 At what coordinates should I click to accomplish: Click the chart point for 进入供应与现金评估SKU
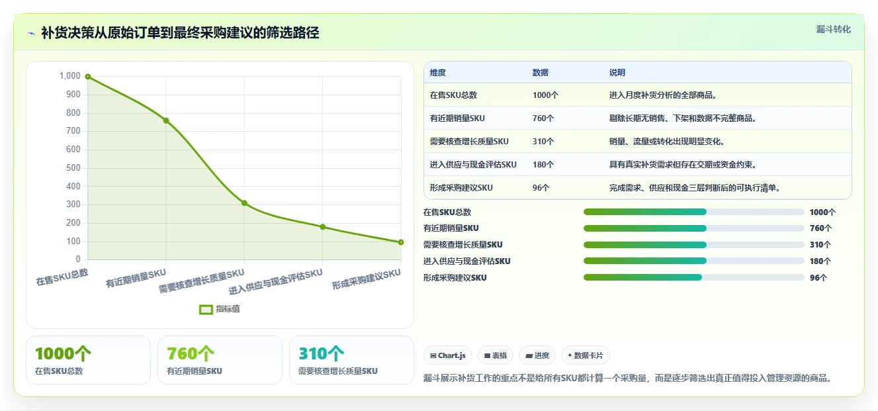[323, 227]
